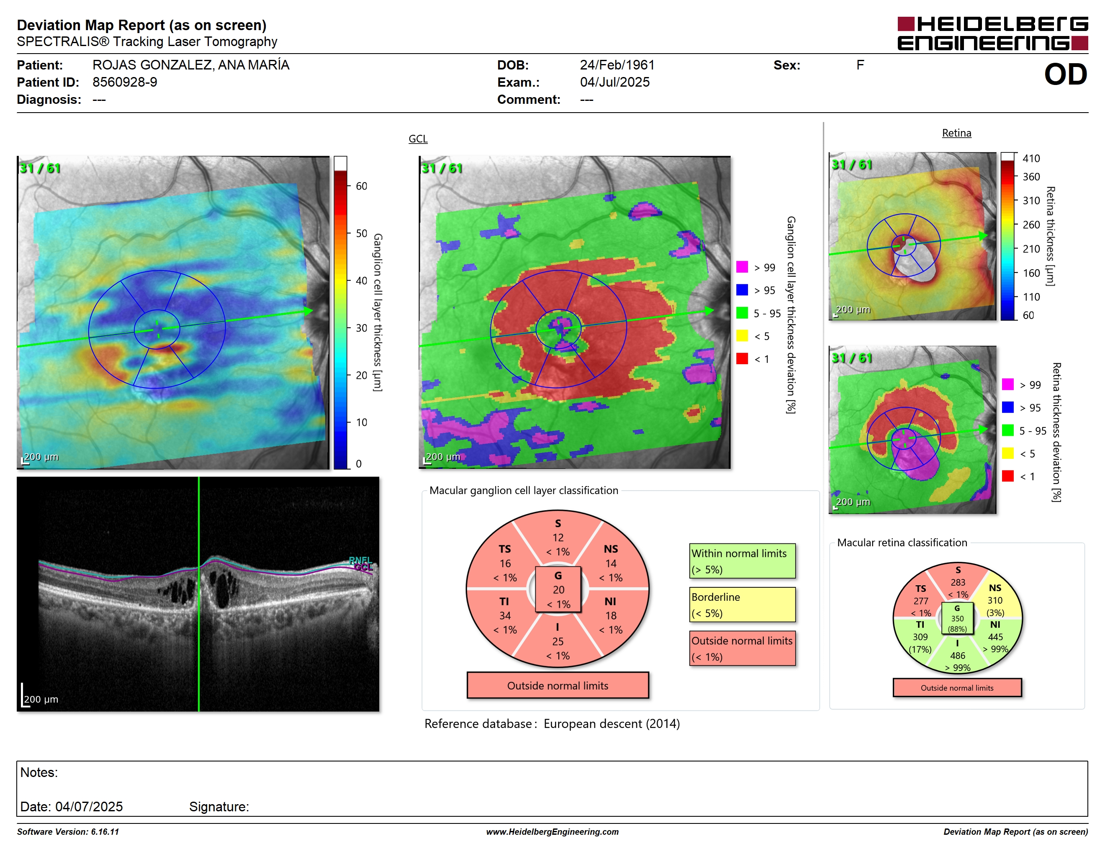Click the magenta >99 swatch in Retina legend
The width and height of the screenshot is (1105, 854).
(1007, 384)
